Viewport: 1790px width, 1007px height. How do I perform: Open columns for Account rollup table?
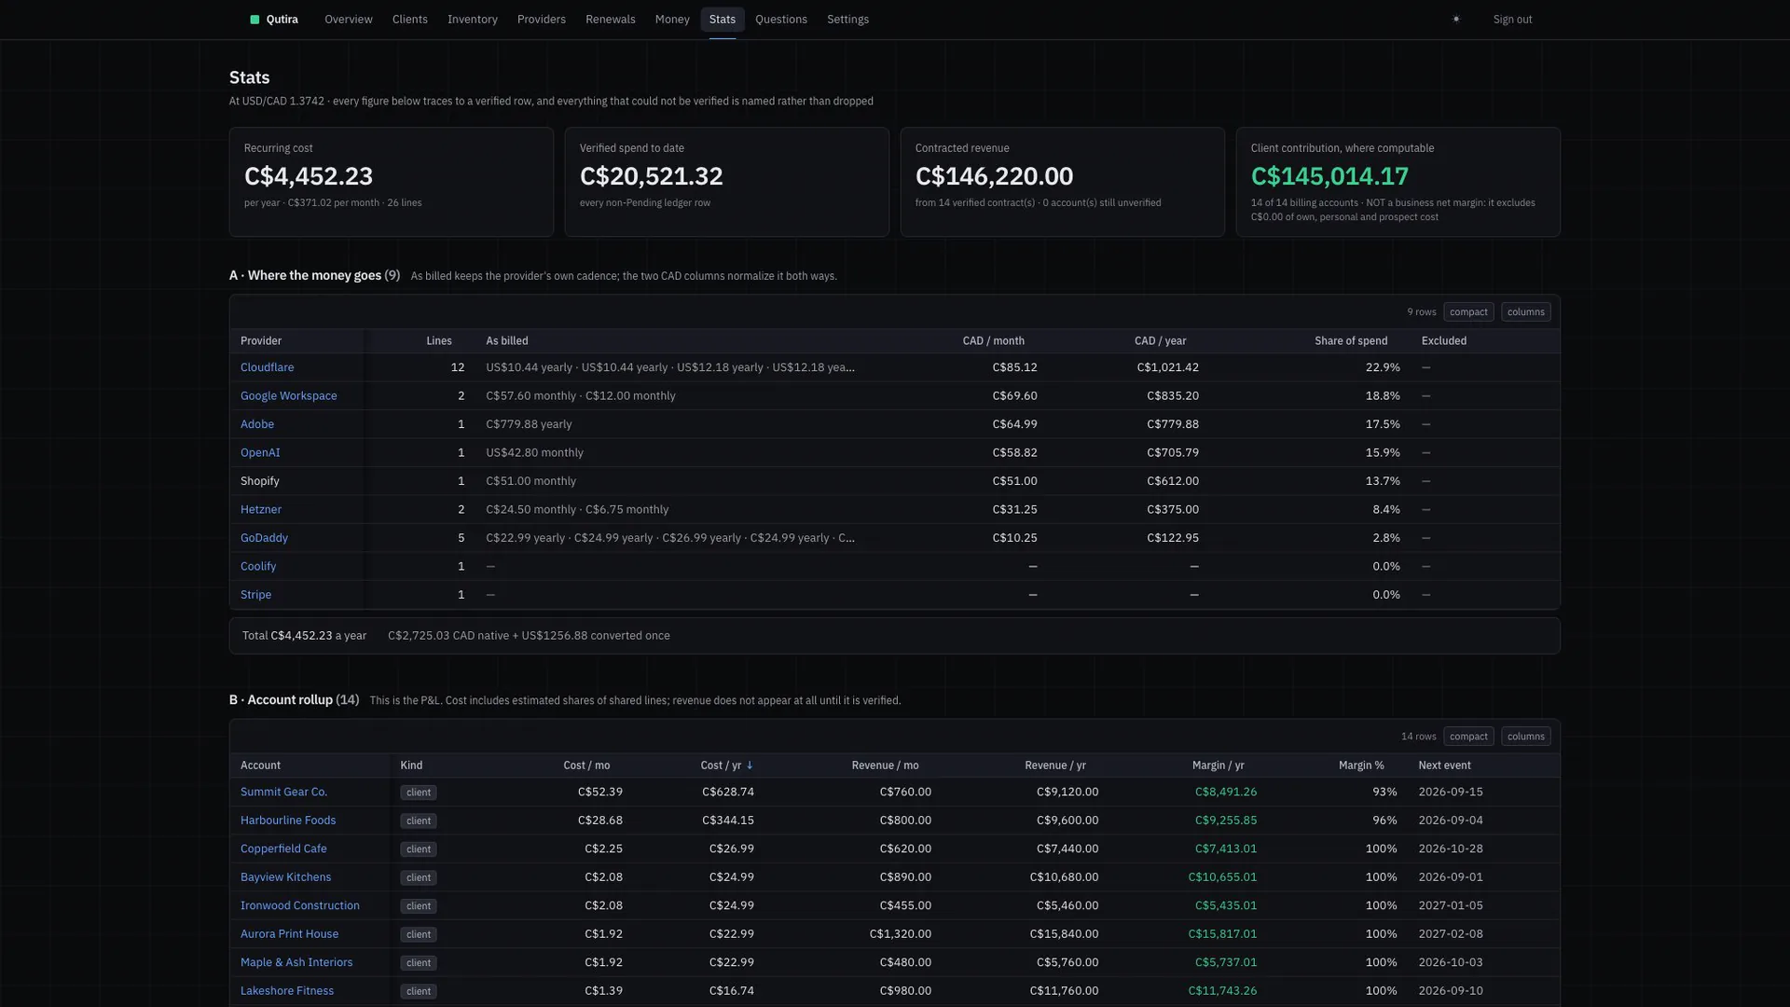(1525, 737)
